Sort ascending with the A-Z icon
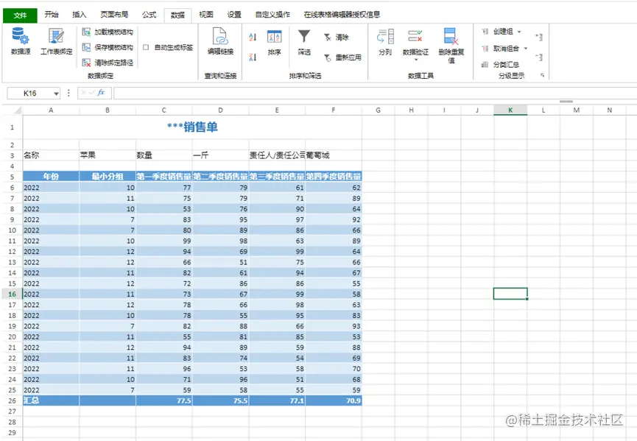The width and height of the screenshot is (637, 441). point(253,38)
